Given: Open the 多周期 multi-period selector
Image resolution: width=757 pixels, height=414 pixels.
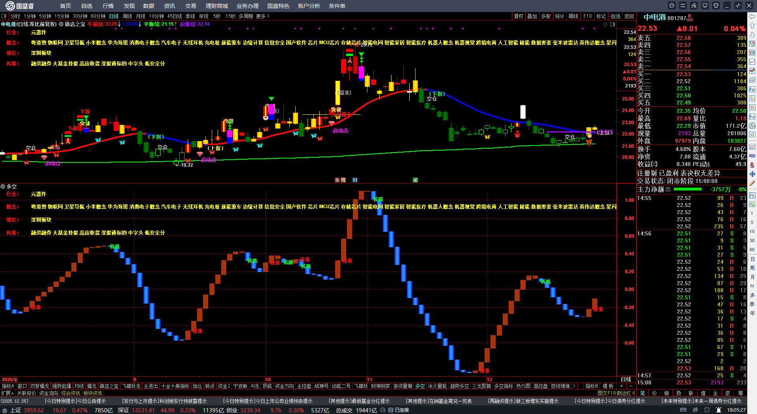Looking at the screenshot, I should point(246,16).
